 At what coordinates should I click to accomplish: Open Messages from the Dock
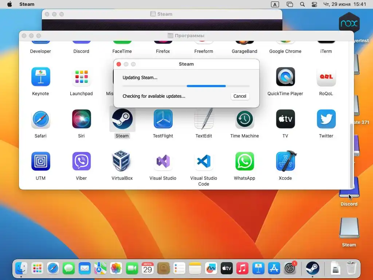click(69, 268)
